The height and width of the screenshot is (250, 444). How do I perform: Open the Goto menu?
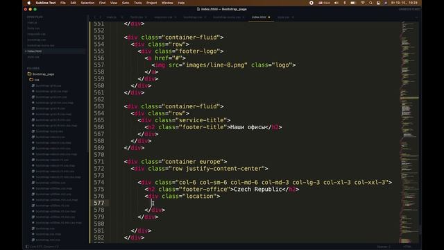(126, 3)
